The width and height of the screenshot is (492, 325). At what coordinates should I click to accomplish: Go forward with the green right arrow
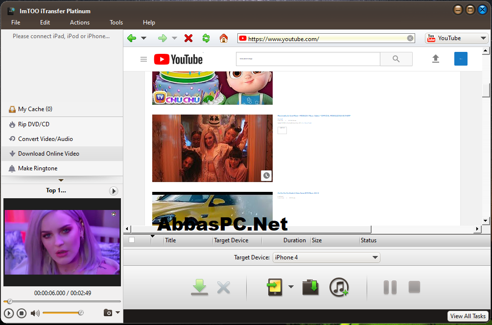pyautogui.click(x=163, y=38)
